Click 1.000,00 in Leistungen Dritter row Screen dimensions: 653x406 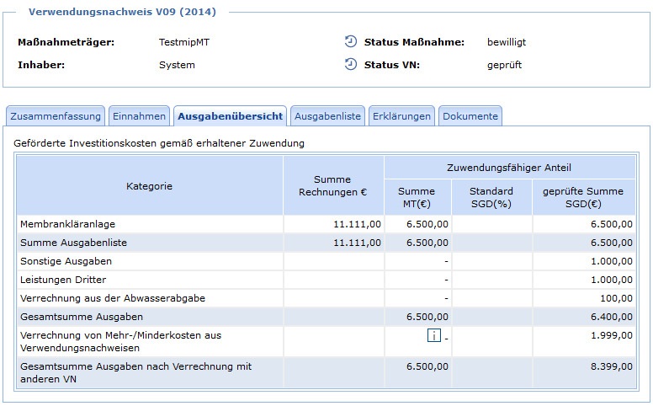click(x=612, y=280)
